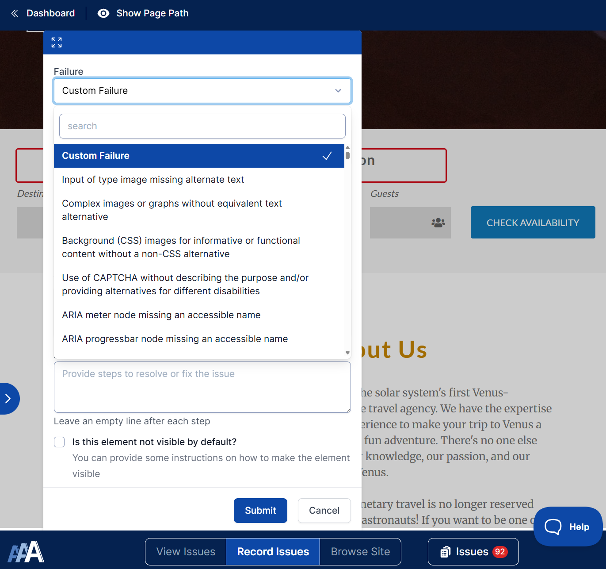This screenshot has width=606, height=569.
Task: Choose 'ARIA meter node missing an accessible name'
Action: pyautogui.click(x=161, y=315)
